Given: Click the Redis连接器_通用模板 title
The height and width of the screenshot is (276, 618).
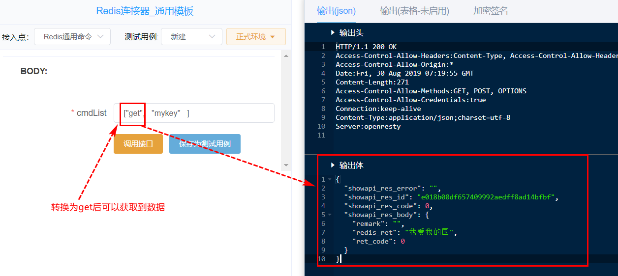Looking at the screenshot, I should (x=145, y=11).
